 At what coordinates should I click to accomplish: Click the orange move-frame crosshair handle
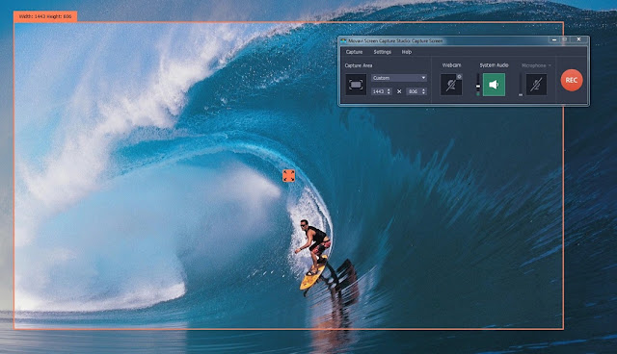tap(289, 176)
